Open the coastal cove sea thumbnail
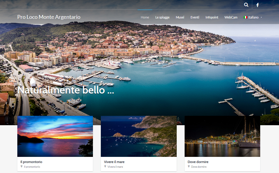The width and height of the screenshot is (279, 173). pos(139,136)
